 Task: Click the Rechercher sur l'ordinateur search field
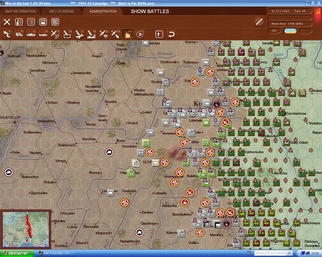[x=270, y=253]
